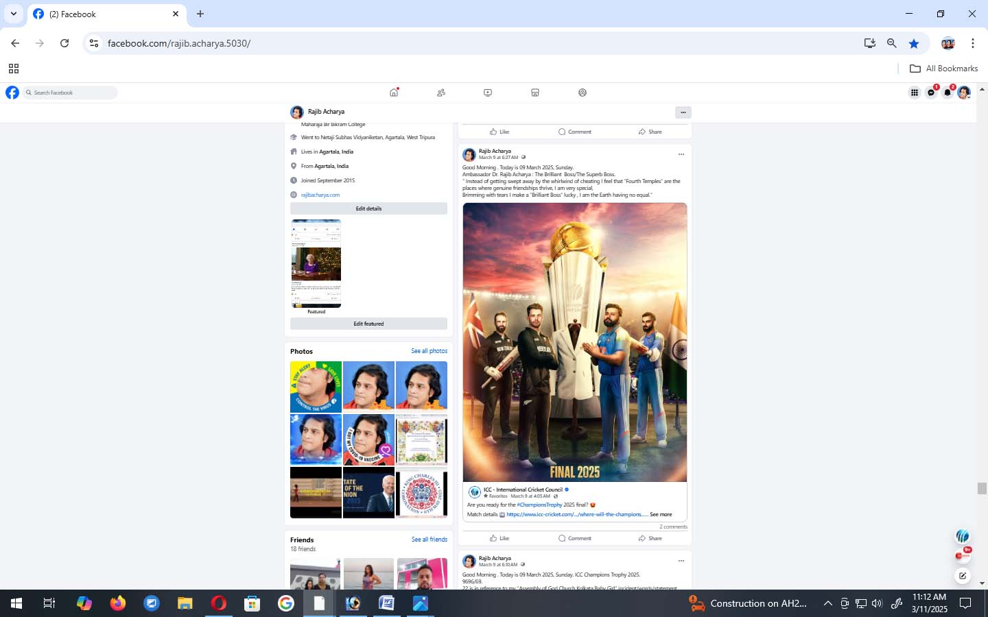This screenshot has width=988, height=617.
Task: Click the Search Facebook field
Action: point(70,93)
